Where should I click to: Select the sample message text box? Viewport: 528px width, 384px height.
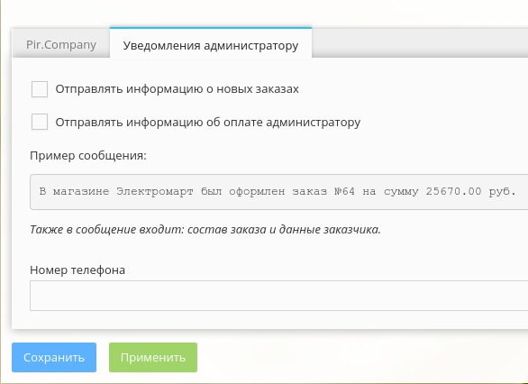pyautogui.click(x=278, y=192)
